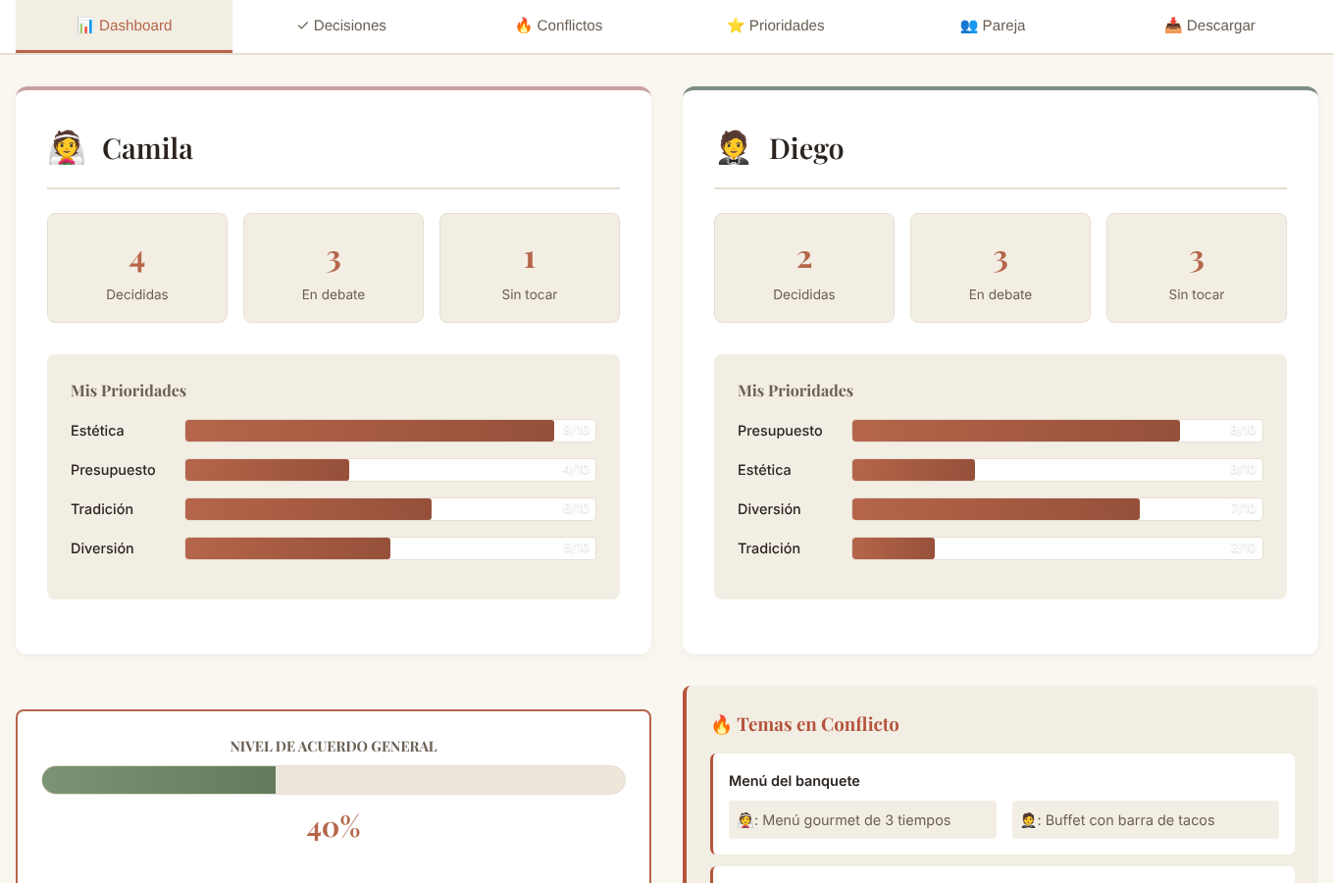Select Diego's Sin tocar stat card
The height and width of the screenshot is (883, 1334).
pyautogui.click(x=1197, y=268)
